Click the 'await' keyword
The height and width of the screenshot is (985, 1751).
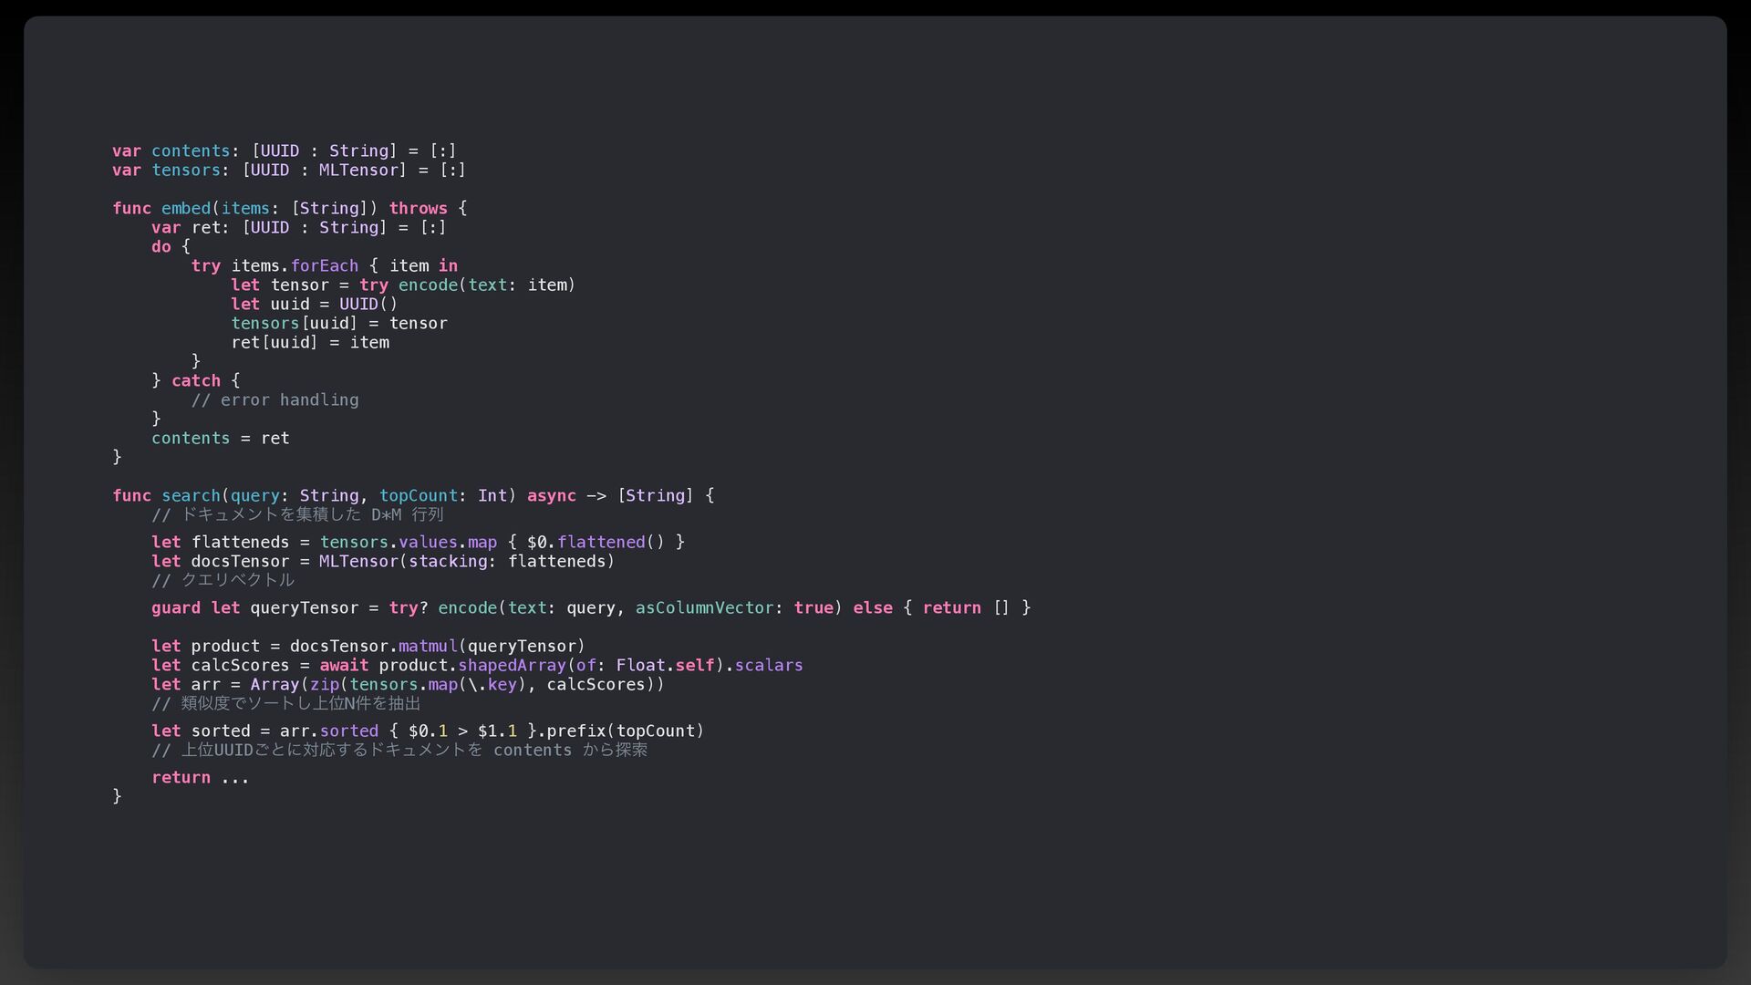(x=344, y=666)
